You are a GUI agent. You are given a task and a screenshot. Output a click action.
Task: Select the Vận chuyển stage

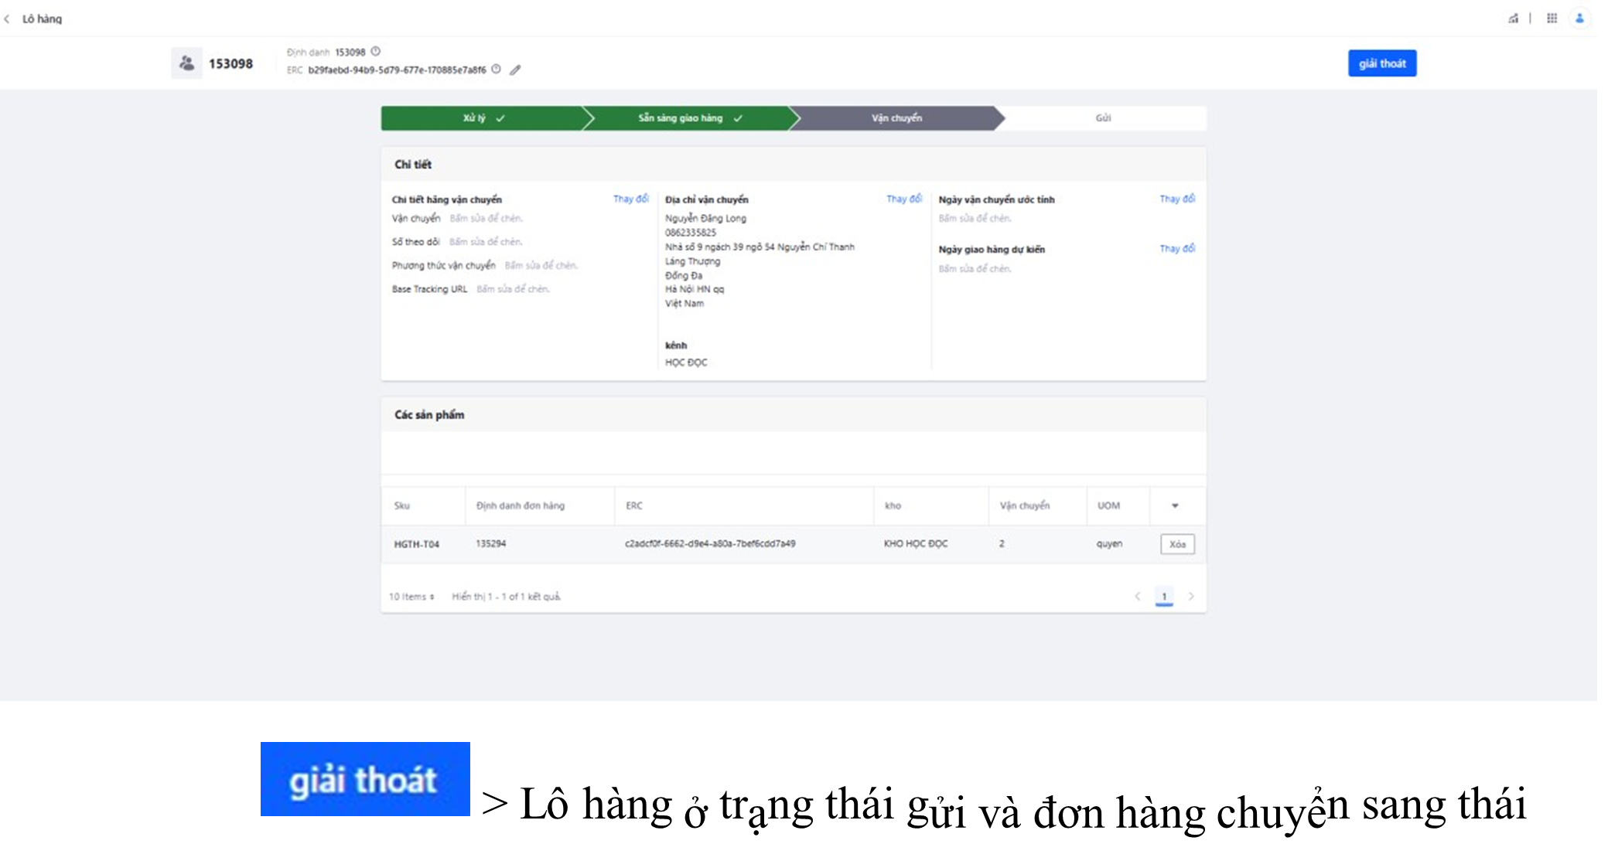896,118
